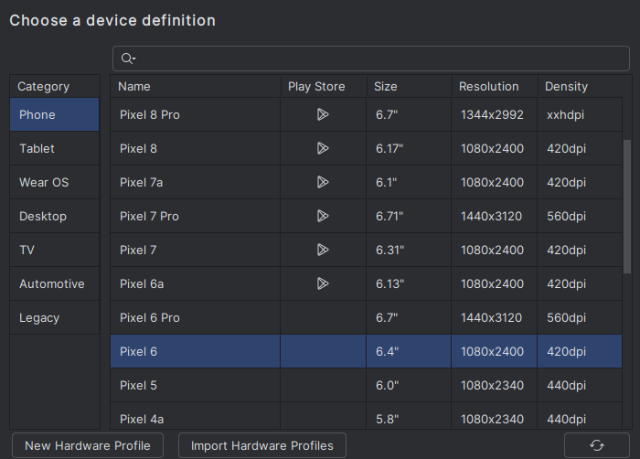This screenshot has height=459, width=640.
Task: Click Import Hardware Profiles button
Action: tap(262, 445)
